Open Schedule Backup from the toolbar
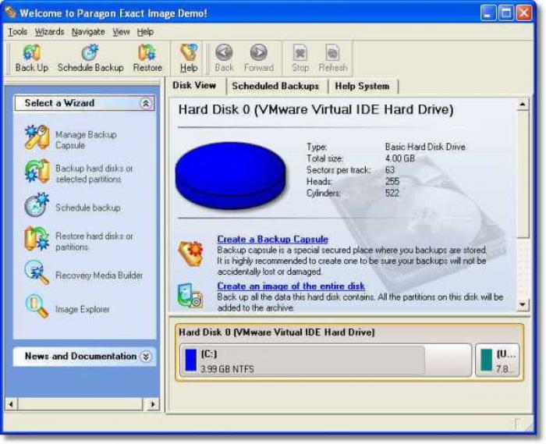Viewport: 546px width, 444px height. pos(90,59)
